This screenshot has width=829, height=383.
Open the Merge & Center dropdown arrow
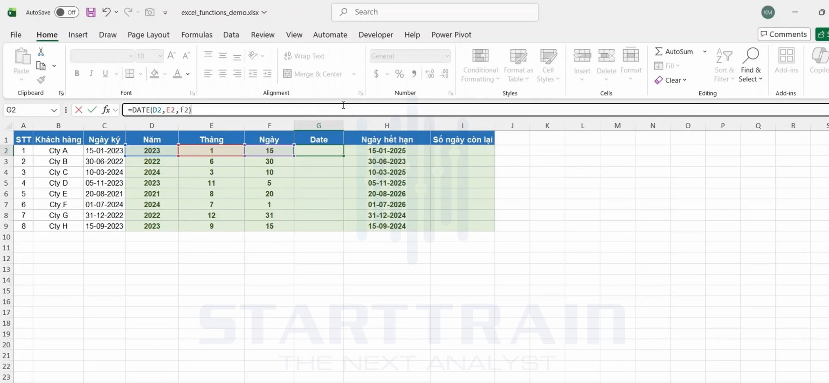click(354, 74)
